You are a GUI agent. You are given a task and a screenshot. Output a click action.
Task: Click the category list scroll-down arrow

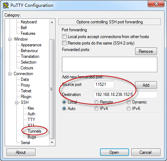click(52, 143)
